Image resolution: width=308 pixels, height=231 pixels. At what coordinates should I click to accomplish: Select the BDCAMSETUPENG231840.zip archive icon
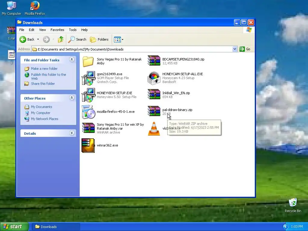click(x=154, y=61)
